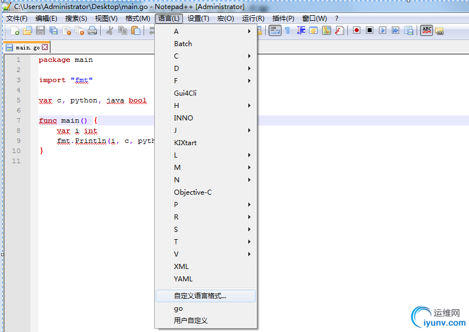Open the ? help menu
The image size is (469, 332).
click(337, 19)
